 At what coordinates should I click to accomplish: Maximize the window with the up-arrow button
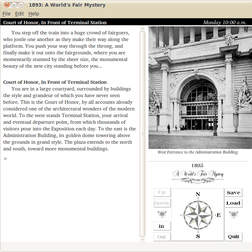(21, 5)
